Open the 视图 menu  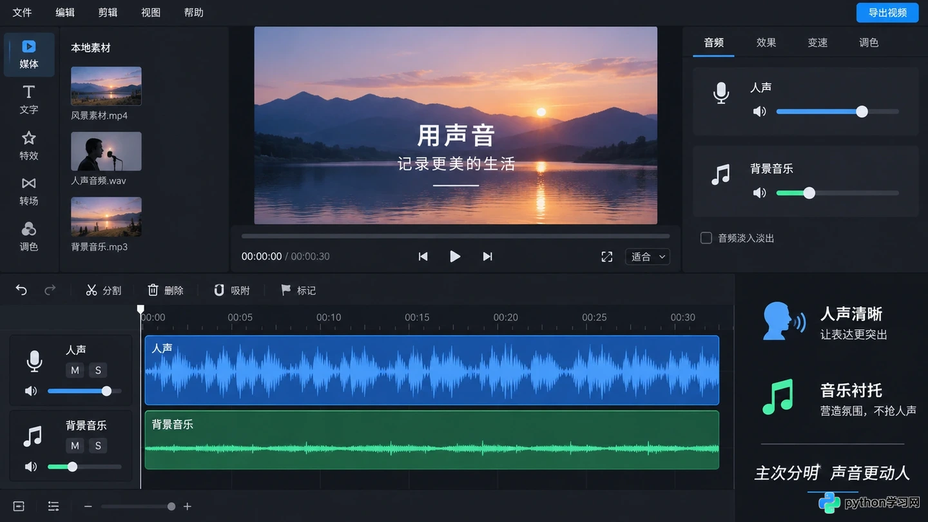pos(151,12)
